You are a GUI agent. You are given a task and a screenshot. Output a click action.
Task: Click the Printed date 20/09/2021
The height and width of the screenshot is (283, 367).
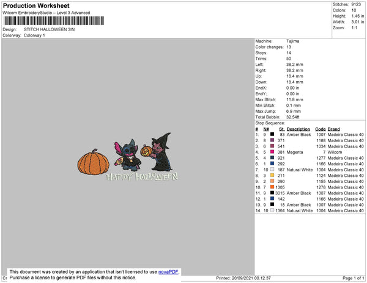click(x=243, y=278)
